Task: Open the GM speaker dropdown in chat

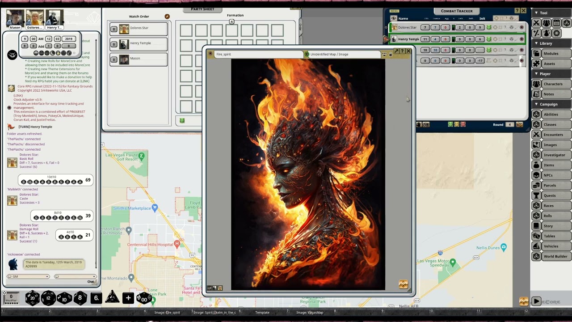Action: pos(28,276)
